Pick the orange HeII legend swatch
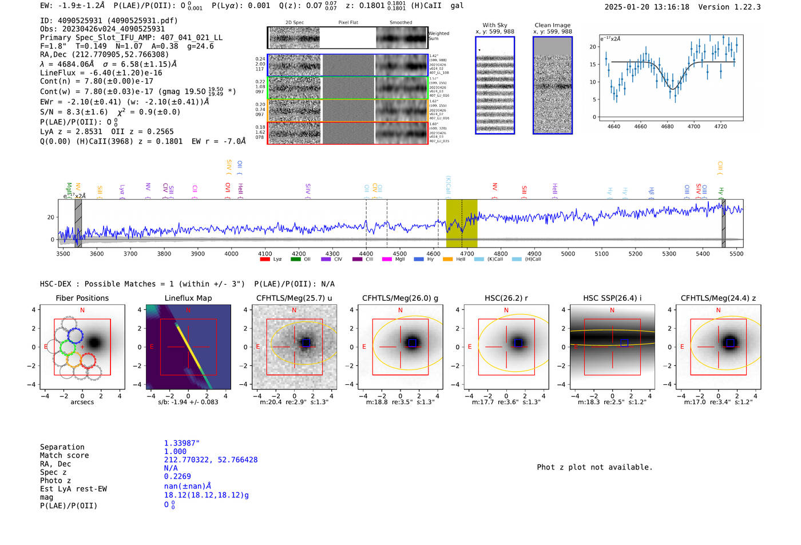801x545 pixels. click(447, 259)
